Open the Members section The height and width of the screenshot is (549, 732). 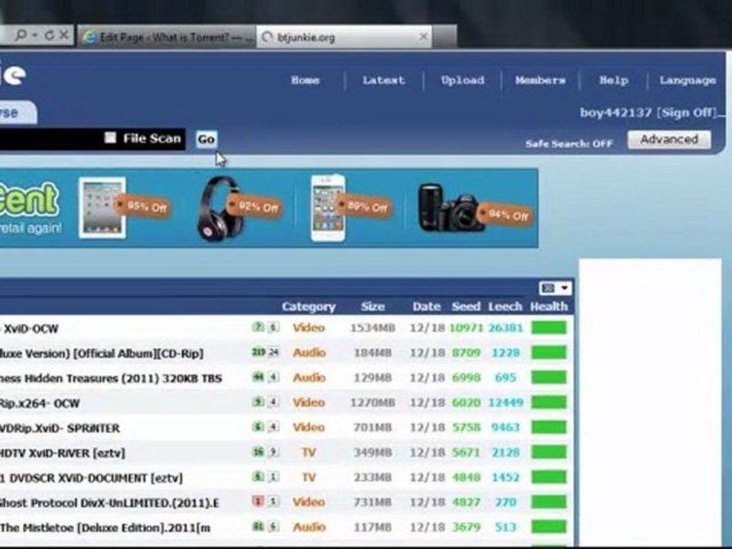[x=540, y=80]
